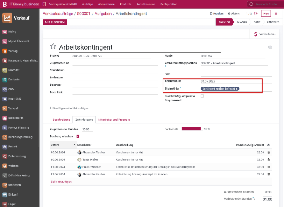
Task: Delete the Paula Wimmer timesheet row
Action: pyautogui.click(x=268, y=167)
